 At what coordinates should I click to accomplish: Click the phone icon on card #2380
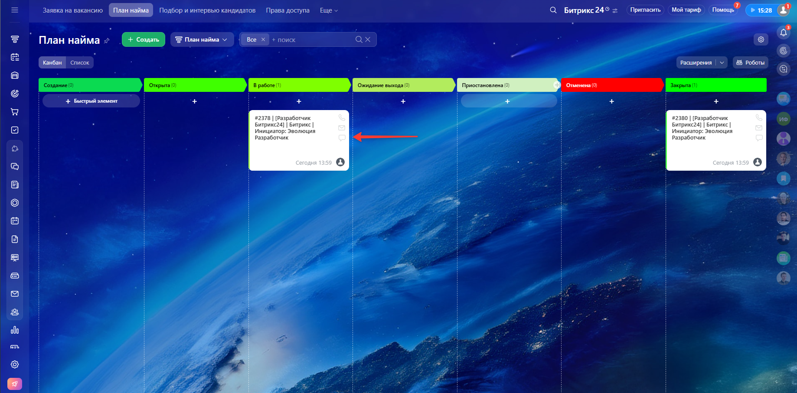point(759,117)
